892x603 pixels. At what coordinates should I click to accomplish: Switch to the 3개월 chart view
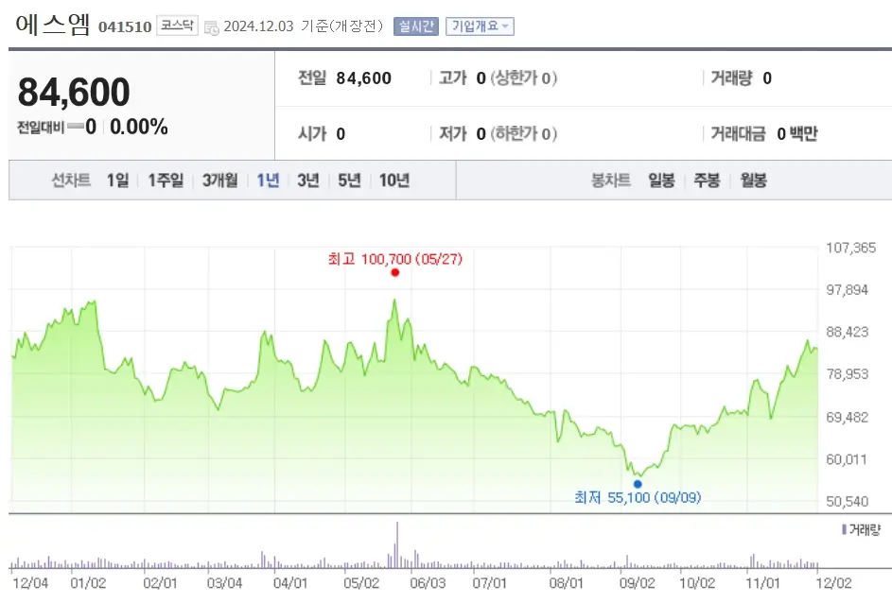tap(219, 179)
